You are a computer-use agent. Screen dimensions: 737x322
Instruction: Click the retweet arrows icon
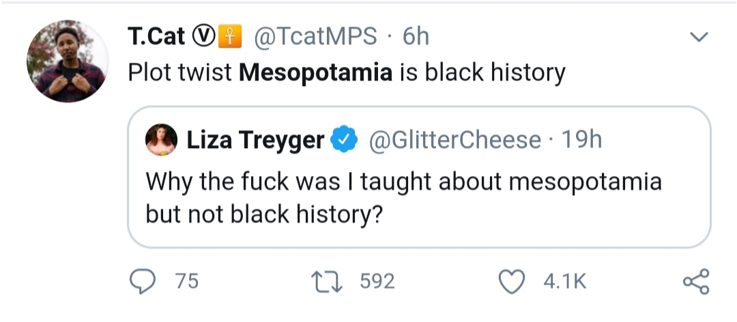(x=328, y=282)
